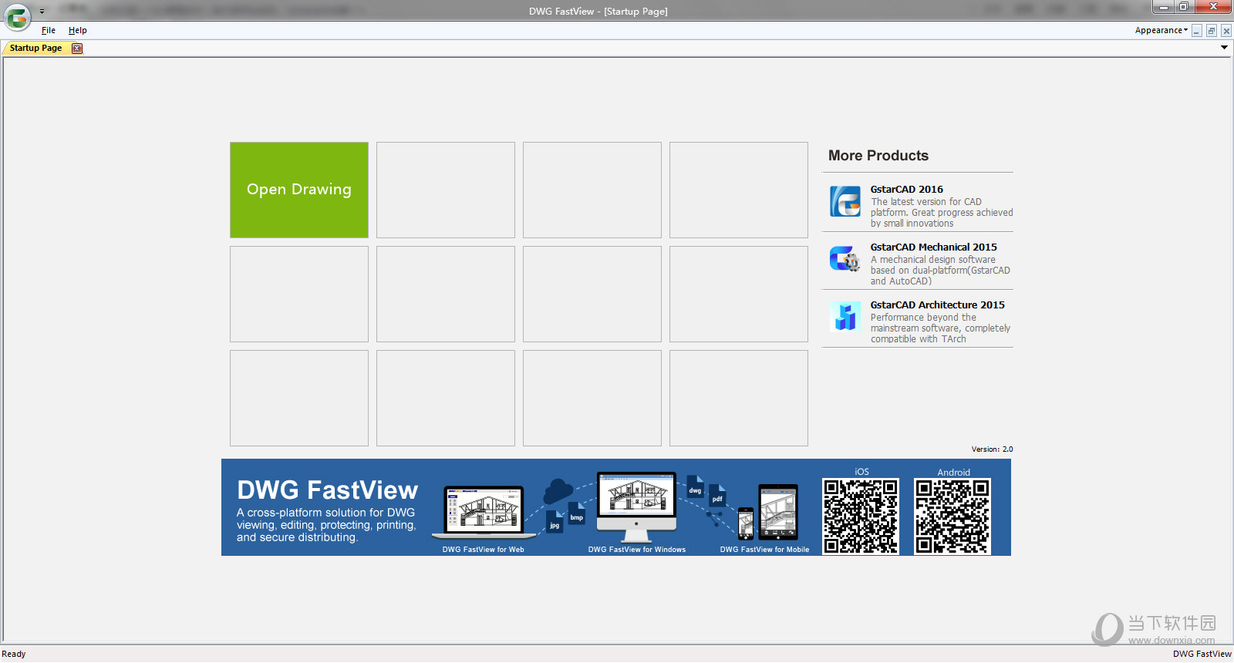Click the Ready status bar text
1234x663 pixels.
(x=14, y=655)
